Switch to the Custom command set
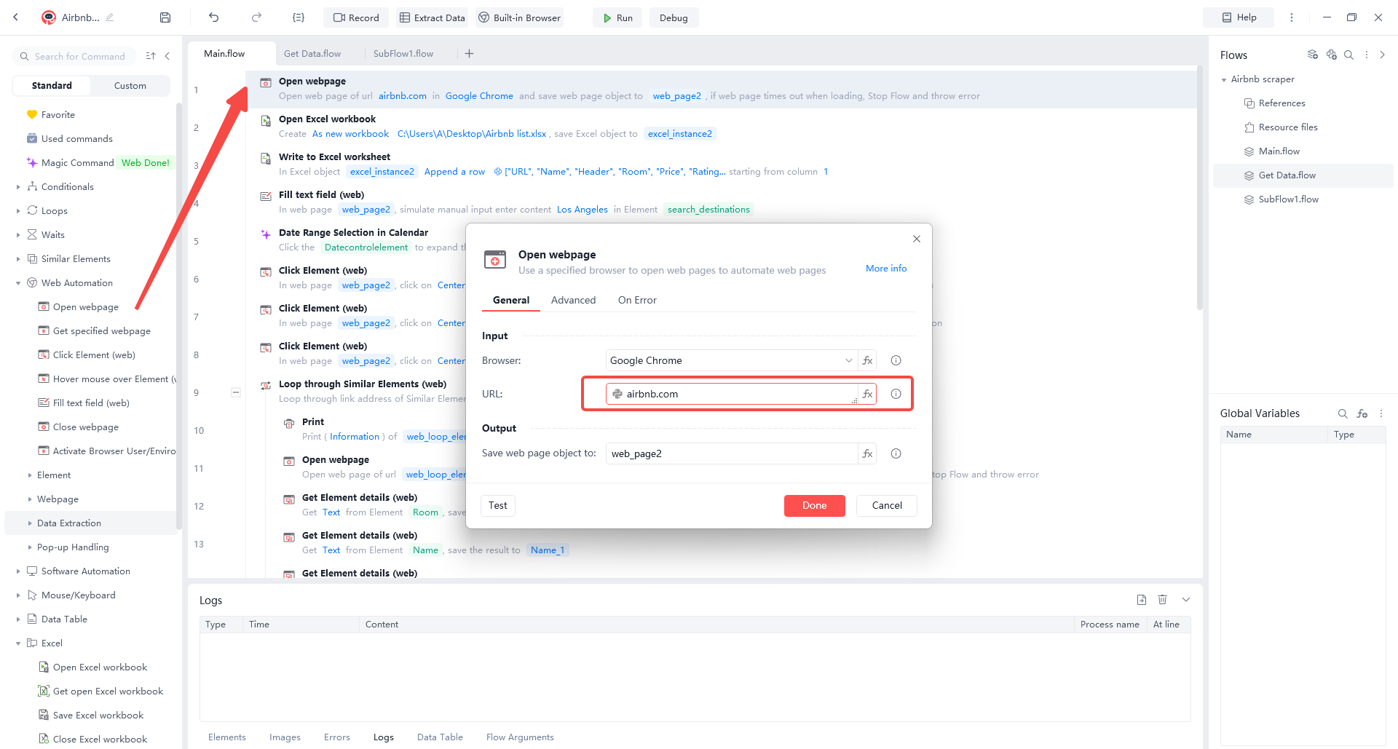The height and width of the screenshot is (749, 1398). pyautogui.click(x=130, y=85)
